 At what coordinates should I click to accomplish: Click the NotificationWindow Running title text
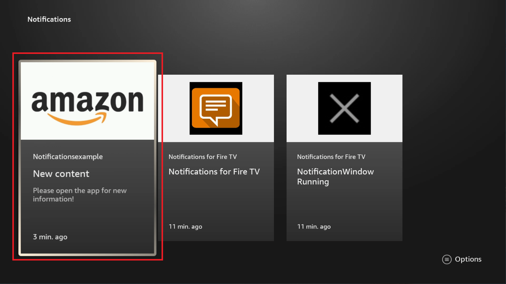(x=335, y=176)
